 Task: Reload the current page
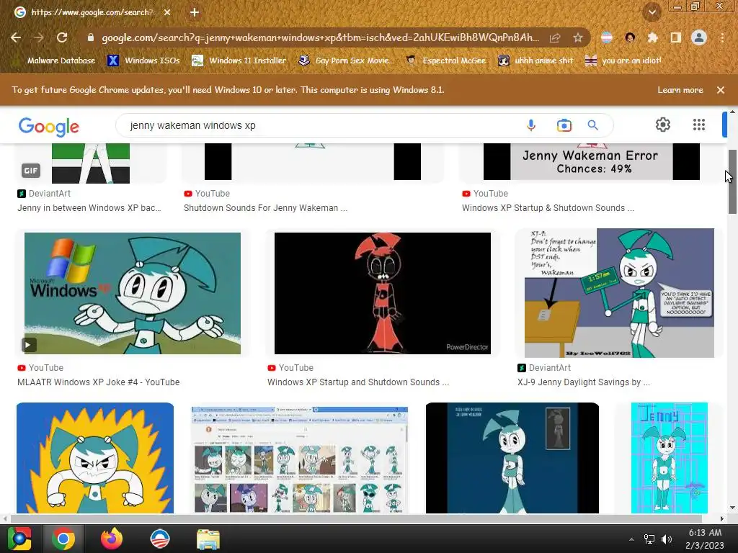62,37
